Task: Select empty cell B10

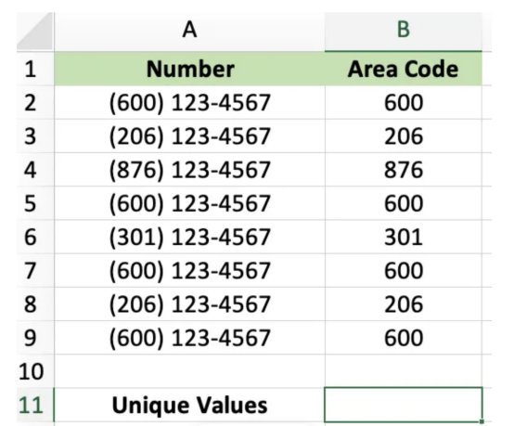Action: tap(404, 371)
